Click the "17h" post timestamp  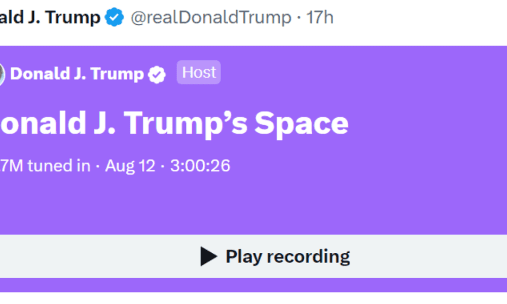pyautogui.click(x=320, y=18)
